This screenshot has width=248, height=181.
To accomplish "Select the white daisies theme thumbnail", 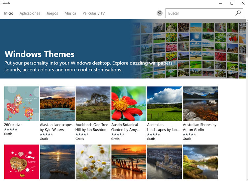I will 93,162.
